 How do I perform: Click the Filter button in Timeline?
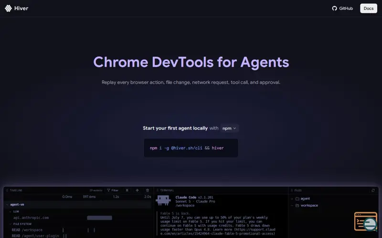tap(113, 190)
